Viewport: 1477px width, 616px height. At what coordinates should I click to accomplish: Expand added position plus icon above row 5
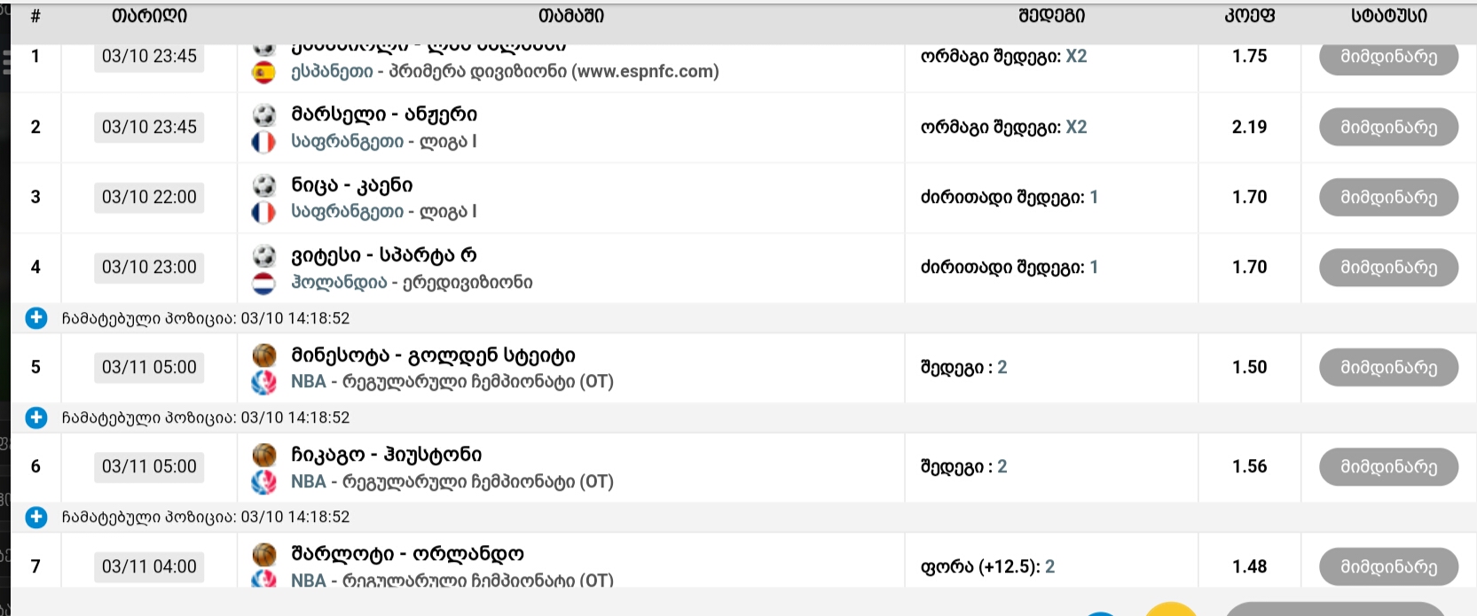36,318
